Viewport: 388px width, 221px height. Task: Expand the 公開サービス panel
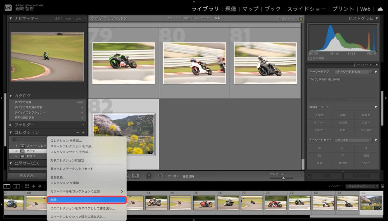pyautogui.click(x=11, y=163)
